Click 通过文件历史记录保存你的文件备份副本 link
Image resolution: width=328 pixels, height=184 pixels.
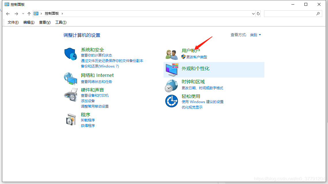112,61
